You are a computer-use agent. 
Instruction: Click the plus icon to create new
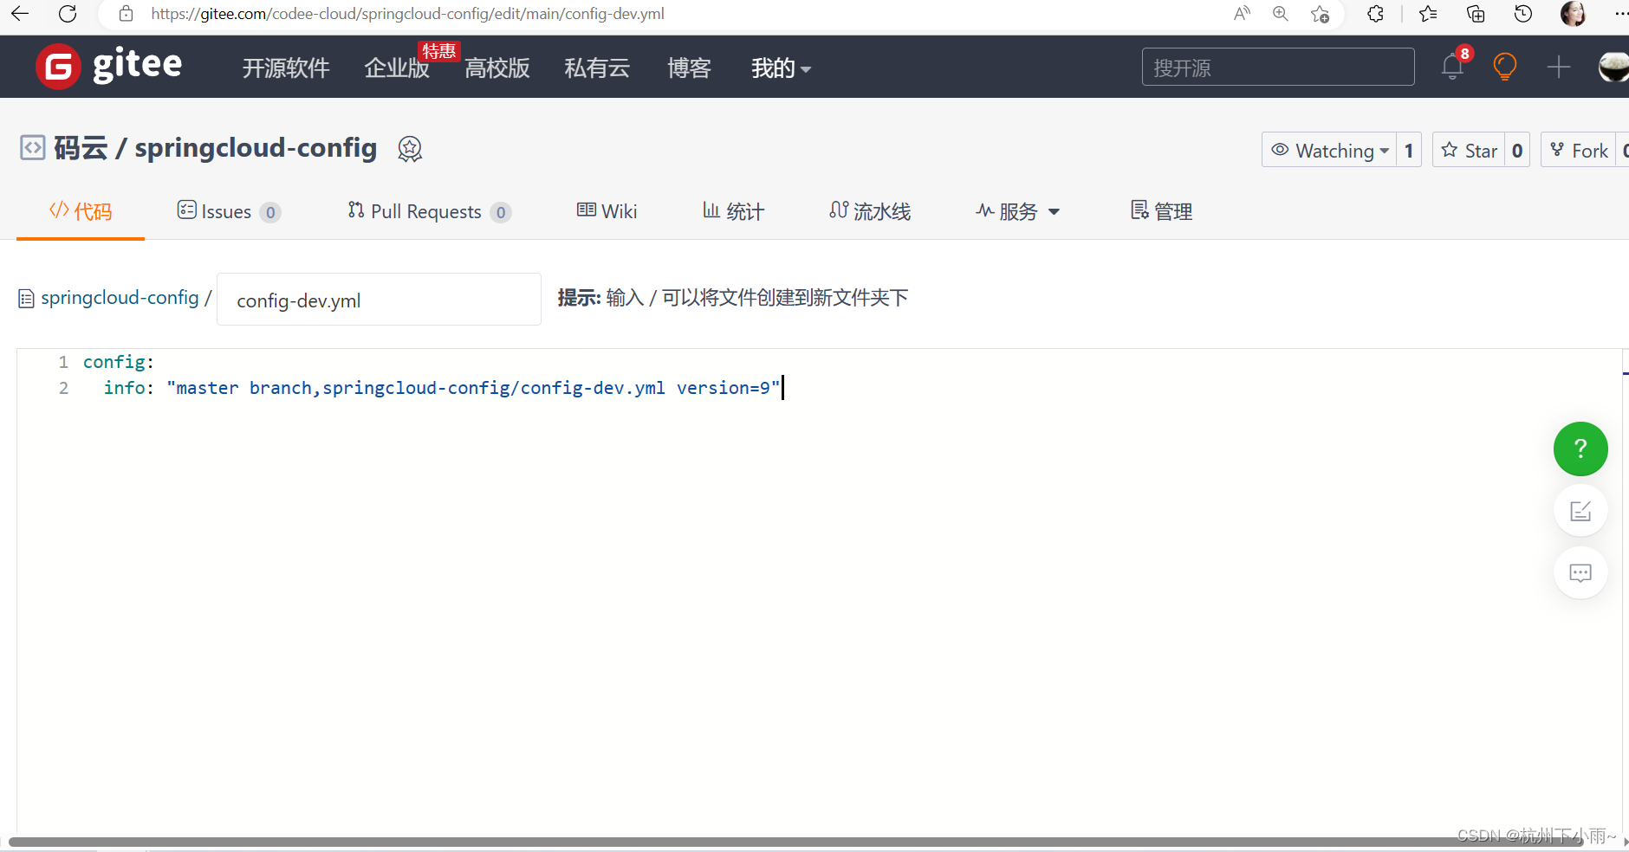1558,67
